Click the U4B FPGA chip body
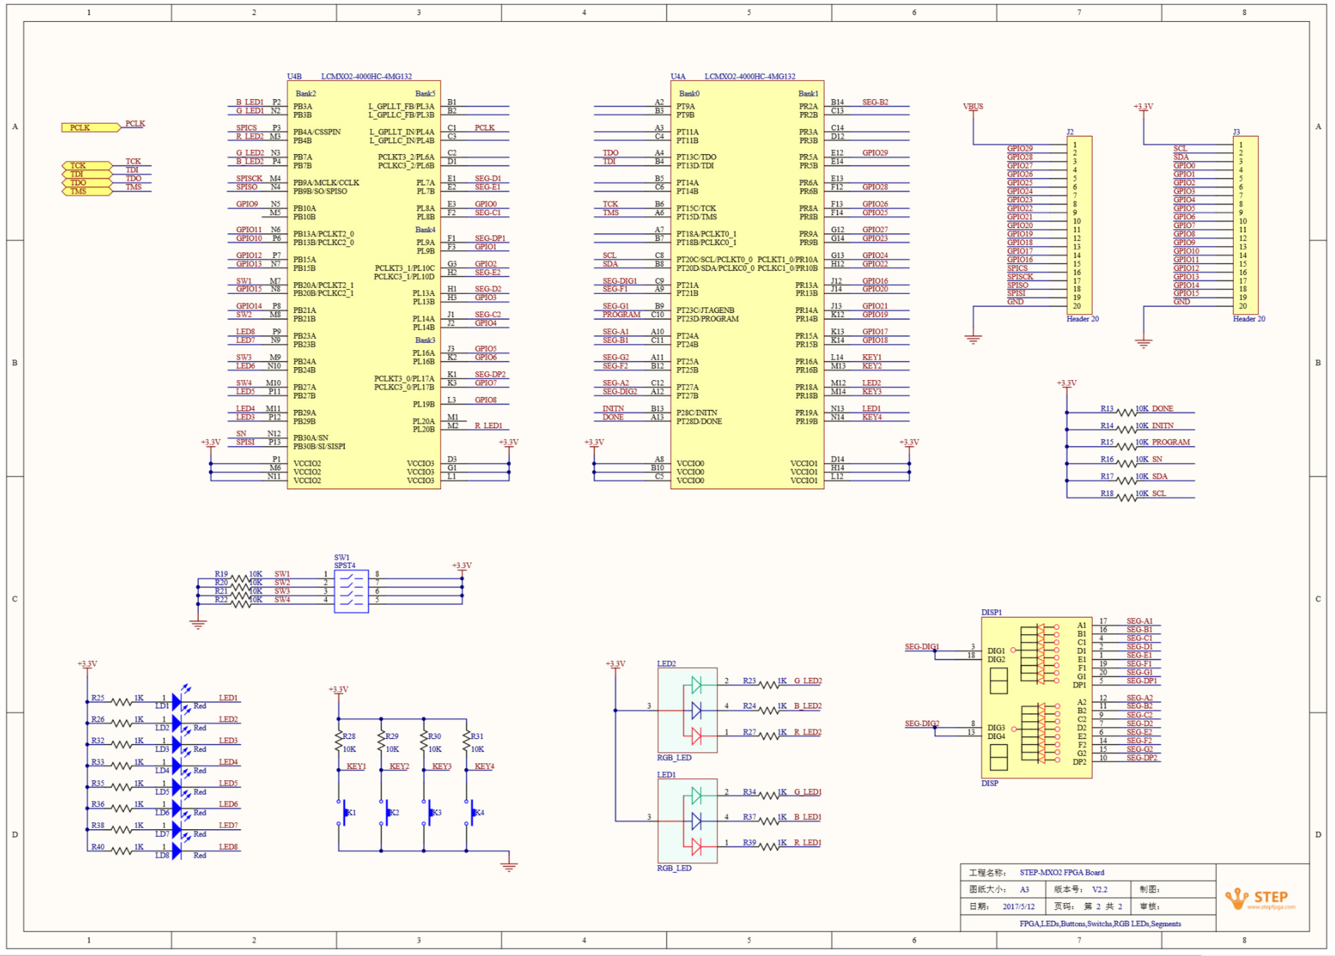 tap(363, 285)
